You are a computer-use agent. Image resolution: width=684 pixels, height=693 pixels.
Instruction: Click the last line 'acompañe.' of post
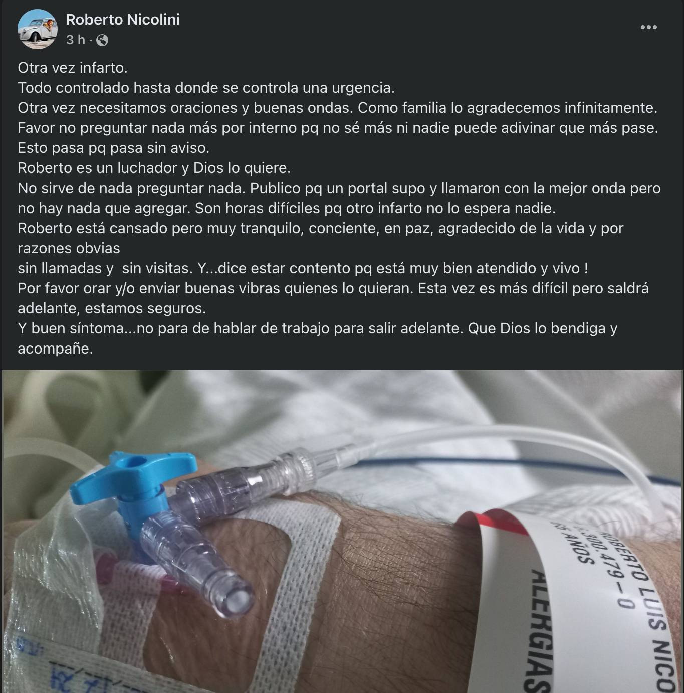click(55, 349)
